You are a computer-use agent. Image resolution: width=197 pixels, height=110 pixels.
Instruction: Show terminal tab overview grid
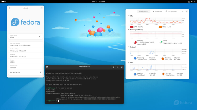113,67
